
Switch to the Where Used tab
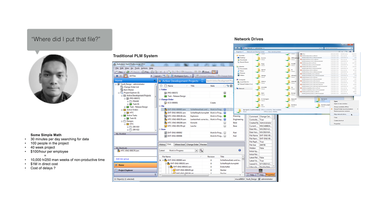coord(179,144)
